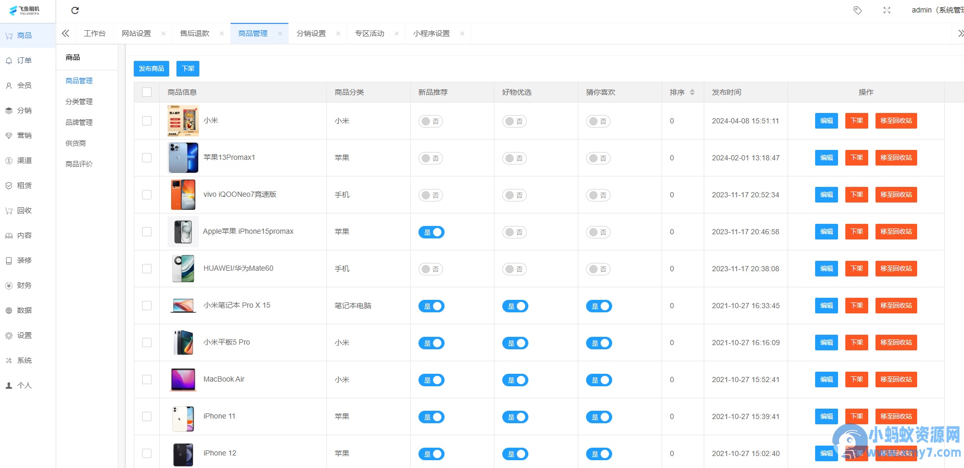Toggle 猜你喜欢 switch for MacBook Air
Viewport: 964px width, 468px height.
click(x=599, y=380)
